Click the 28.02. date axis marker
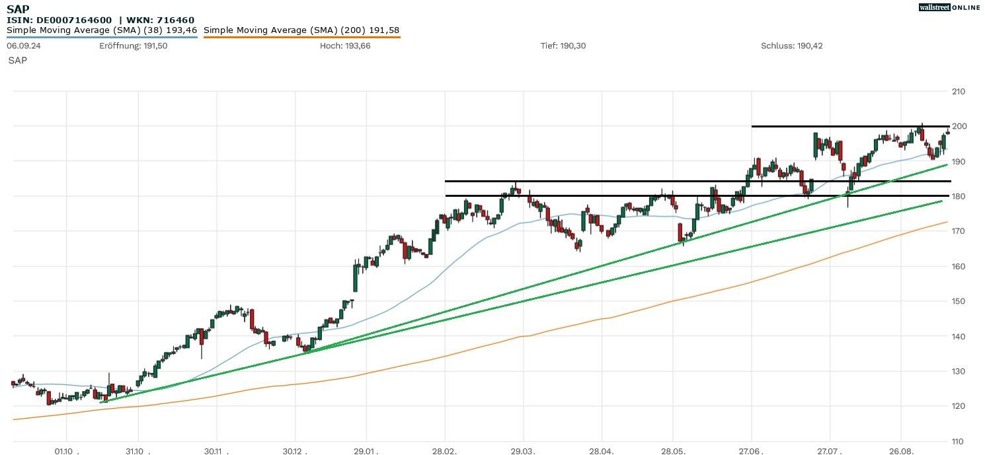 pyautogui.click(x=445, y=450)
